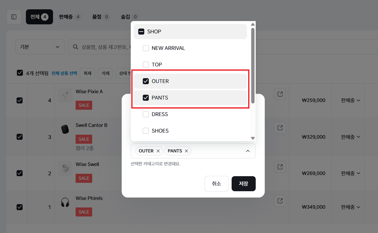Click the Wise Pixie A product name

coord(89,91)
